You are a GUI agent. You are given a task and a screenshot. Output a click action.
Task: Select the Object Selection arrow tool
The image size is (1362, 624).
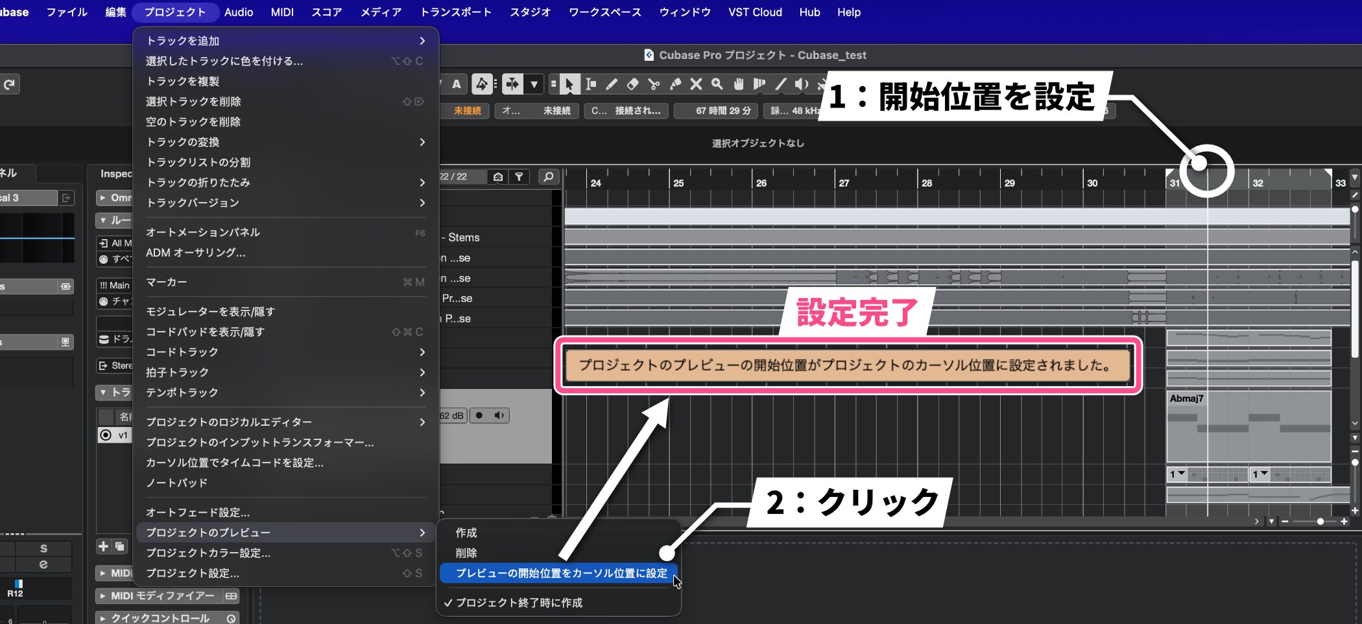click(x=569, y=84)
